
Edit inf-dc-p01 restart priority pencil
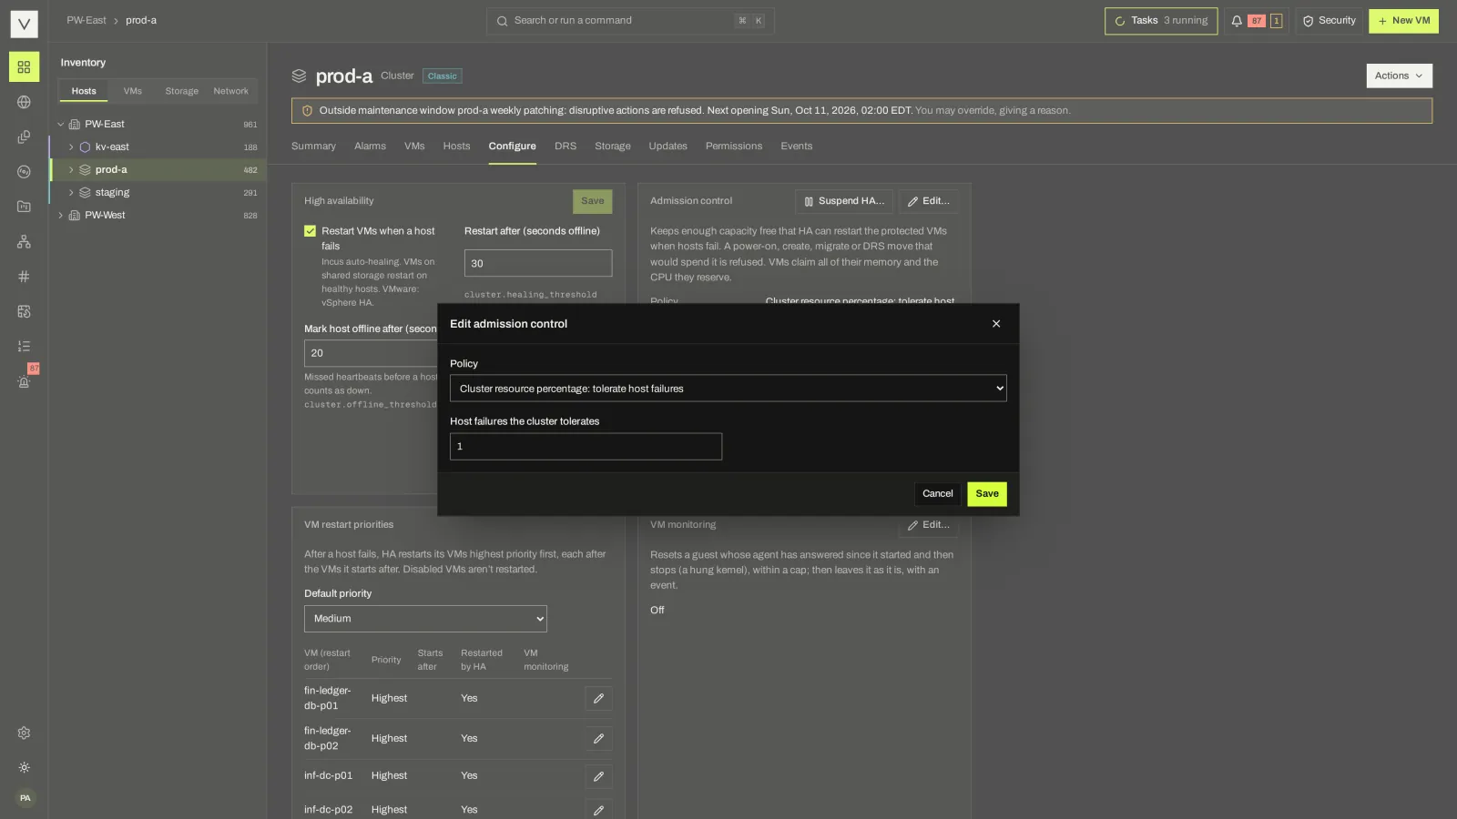click(x=598, y=776)
